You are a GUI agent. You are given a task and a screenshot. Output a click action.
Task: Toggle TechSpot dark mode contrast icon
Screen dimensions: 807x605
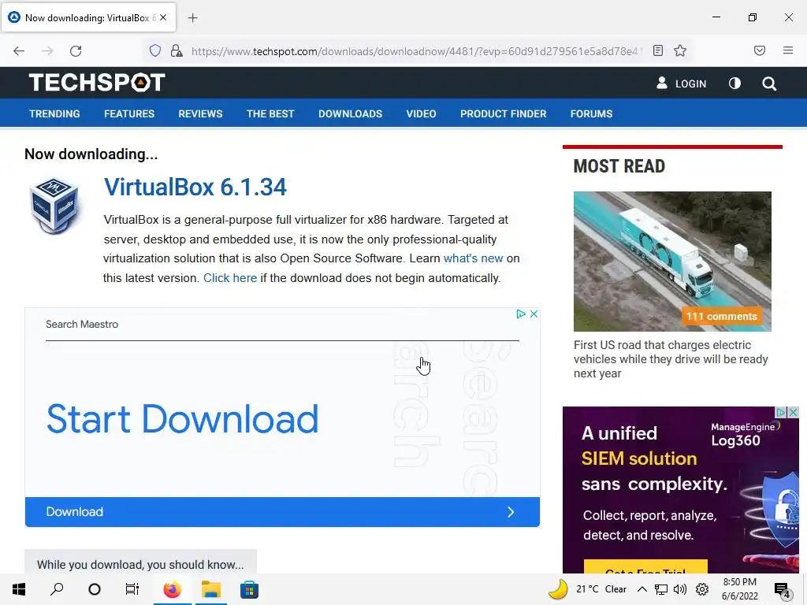click(734, 83)
